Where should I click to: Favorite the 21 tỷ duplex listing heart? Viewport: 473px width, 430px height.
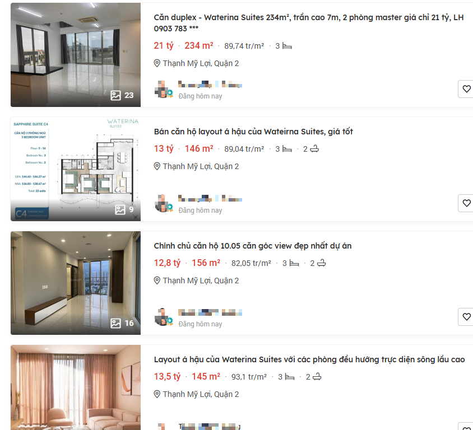point(466,89)
